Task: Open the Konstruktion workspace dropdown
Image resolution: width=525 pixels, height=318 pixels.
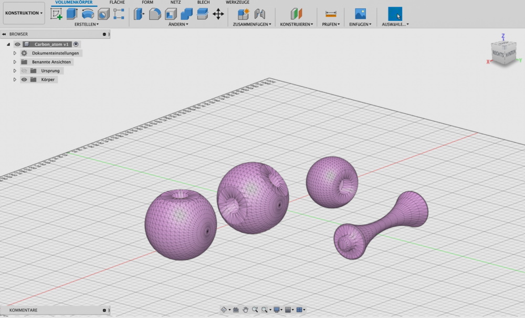Action: click(x=24, y=13)
